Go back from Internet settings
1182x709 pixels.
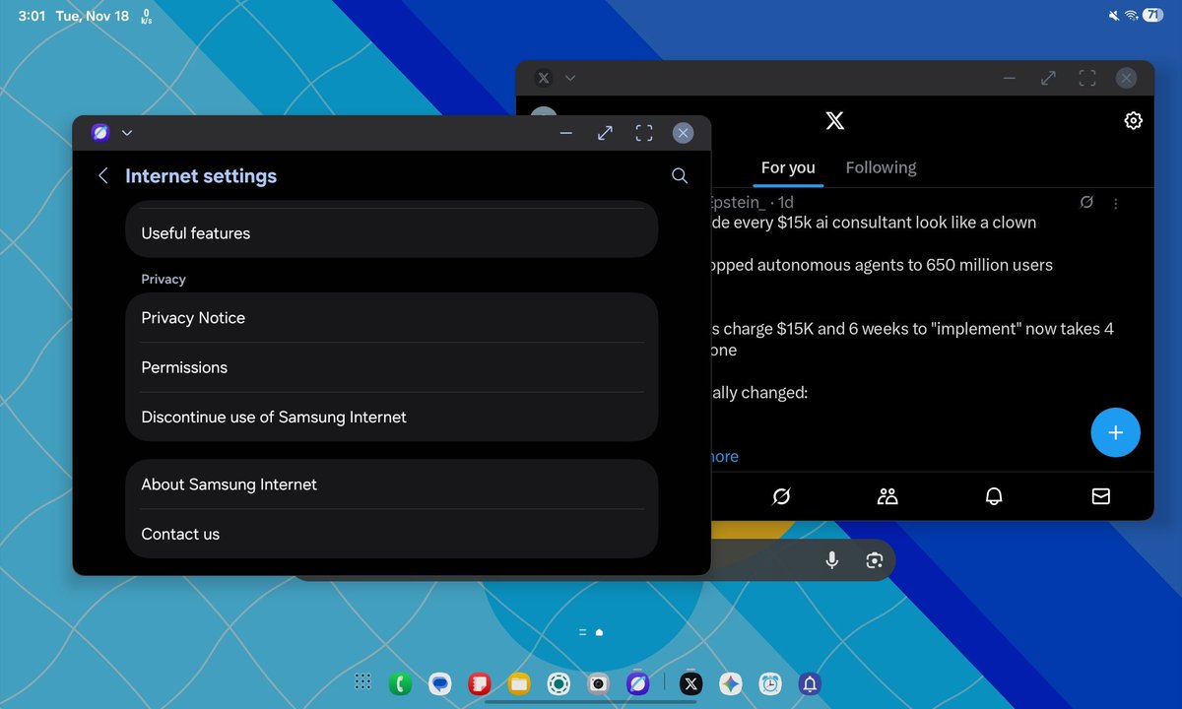(103, 176)
